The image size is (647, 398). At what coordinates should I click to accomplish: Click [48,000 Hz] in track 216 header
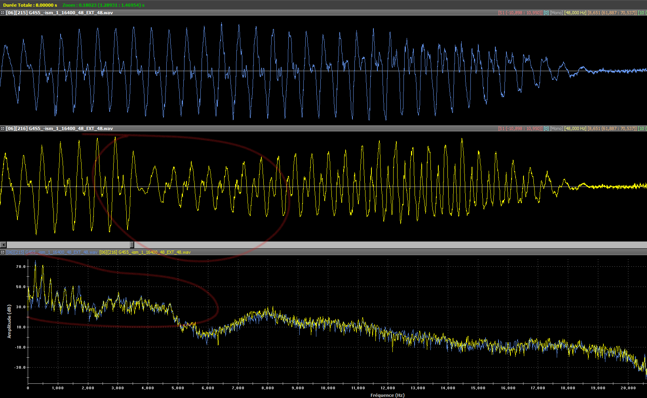(575, 128)
